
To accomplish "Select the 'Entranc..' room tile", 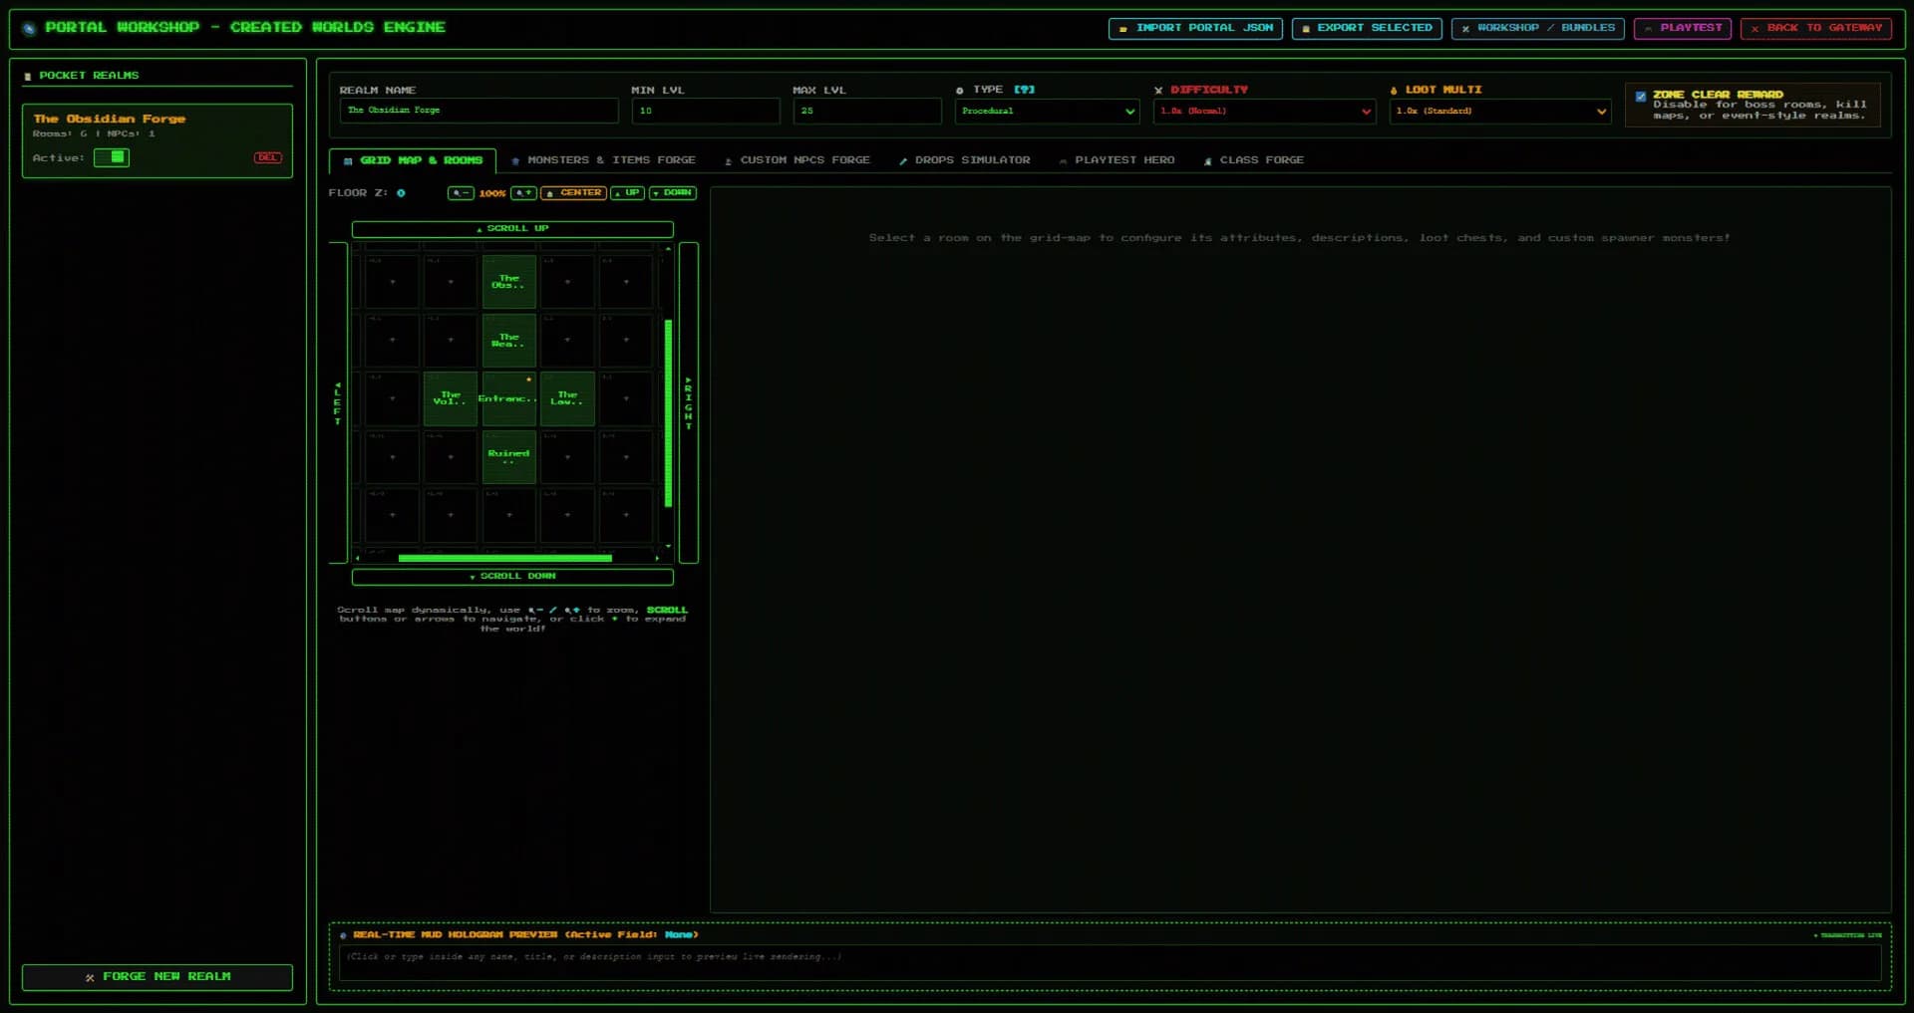I will point(508,398).
